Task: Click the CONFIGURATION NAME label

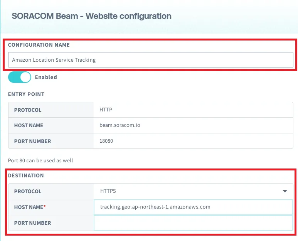Action: click(39, 45)
